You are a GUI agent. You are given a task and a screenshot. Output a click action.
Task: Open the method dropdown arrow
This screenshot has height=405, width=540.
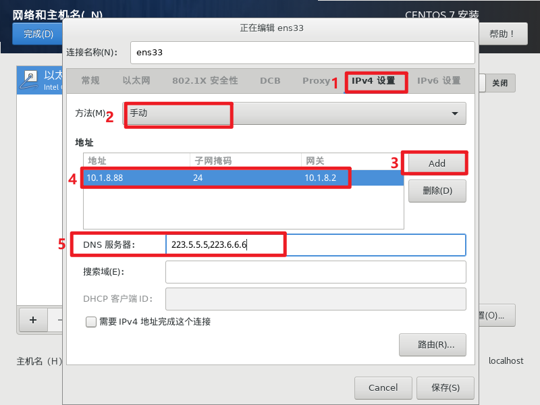pos(454,113)
